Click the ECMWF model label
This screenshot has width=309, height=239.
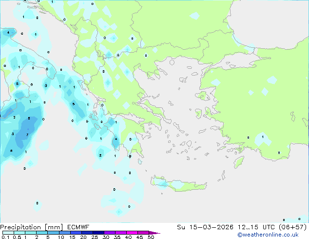click(x=78, y=227)
